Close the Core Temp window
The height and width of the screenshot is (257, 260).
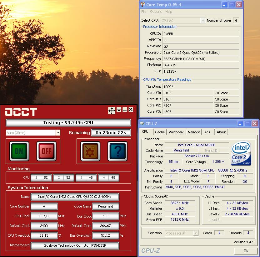click(x=239, y=5)
